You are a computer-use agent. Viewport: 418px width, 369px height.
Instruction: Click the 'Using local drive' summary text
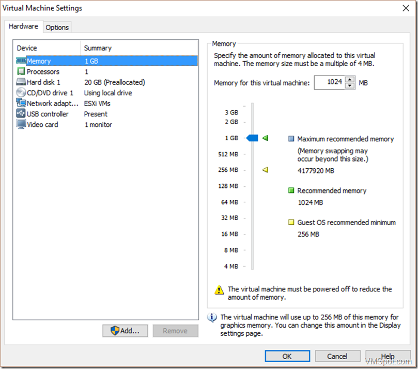click(x=108, y=93)
